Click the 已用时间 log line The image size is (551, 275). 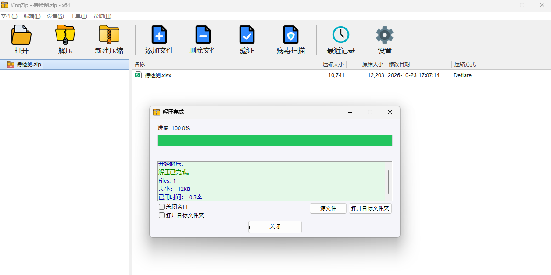click(180, 197)
